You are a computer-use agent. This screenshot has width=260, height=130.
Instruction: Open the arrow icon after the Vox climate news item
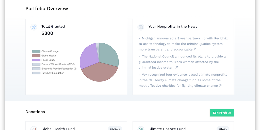[x=220, y=86]
